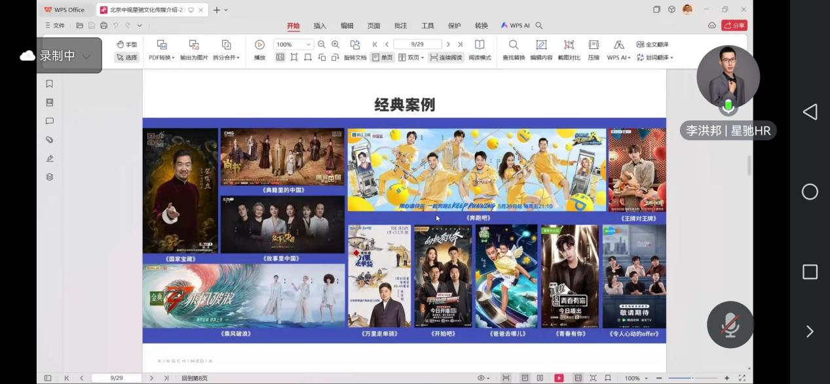
Task: Zoom out with the magnifier minus icon
Action: click(x=322, y=44)
